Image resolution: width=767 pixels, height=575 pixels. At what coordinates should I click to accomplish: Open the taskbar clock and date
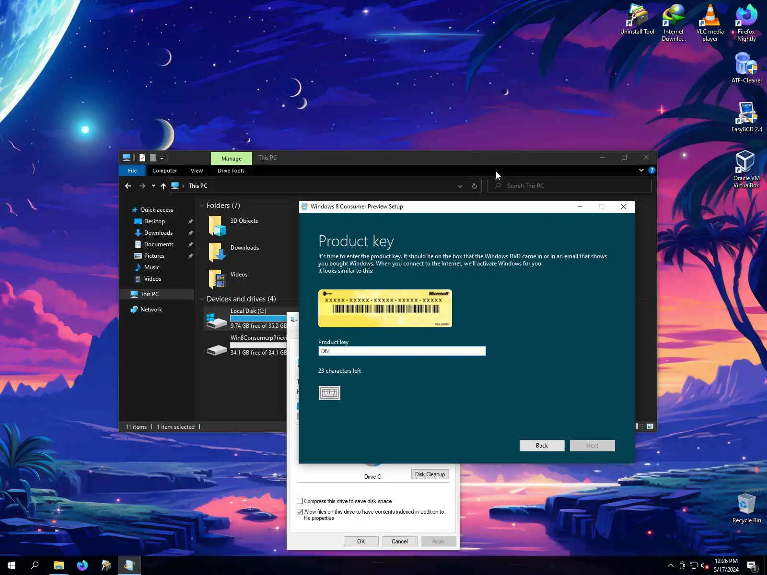point(726,565)
